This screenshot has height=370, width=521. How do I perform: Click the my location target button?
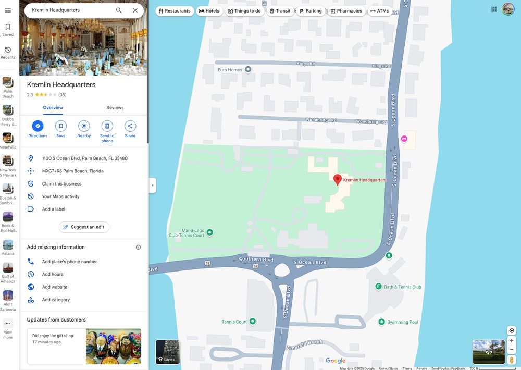pyautogui.click(x=512, y=330)
